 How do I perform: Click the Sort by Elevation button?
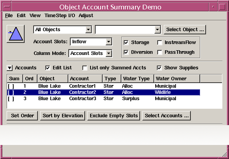(63, 116)
